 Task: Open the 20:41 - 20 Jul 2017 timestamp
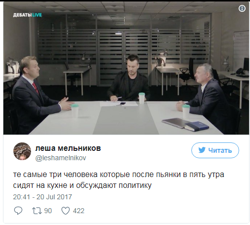click(x=42, y=197)
